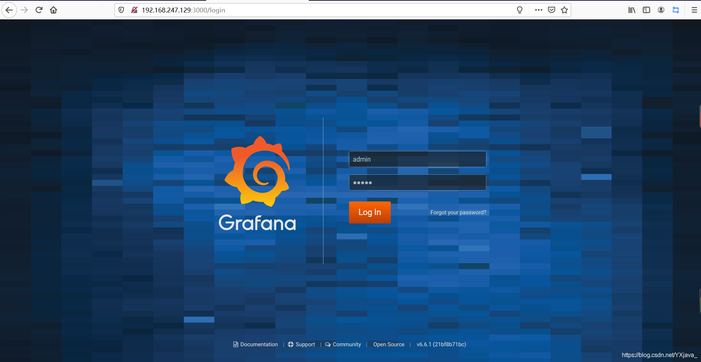Image resolution: width=701 pixels, height=362 pixels.
Task: Open the Firefox hamburger menu
Action: [x=694, y=10]
